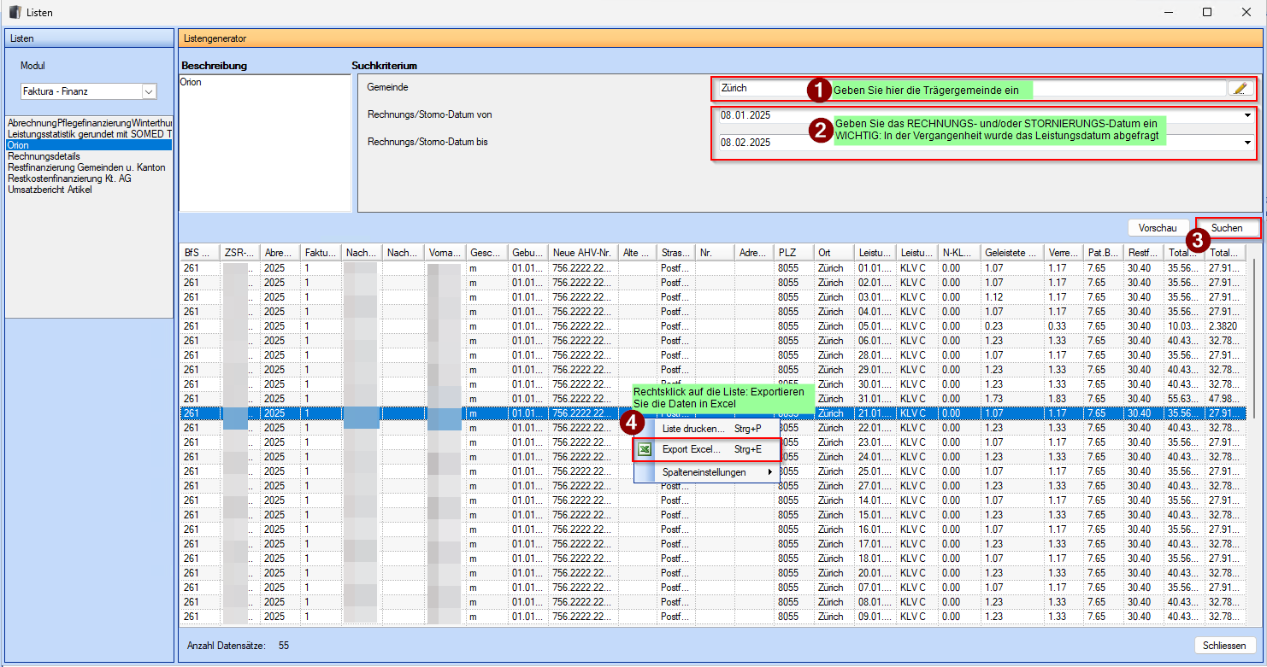This screenshot has height=667, width=1267.
Task: Click the pencil edit icon beside Gemeinde
Action: (1240, 88)
